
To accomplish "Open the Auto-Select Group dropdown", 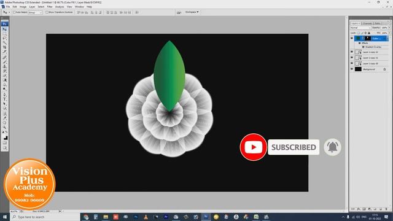I will pyautogui.click(x=35, y=12).
